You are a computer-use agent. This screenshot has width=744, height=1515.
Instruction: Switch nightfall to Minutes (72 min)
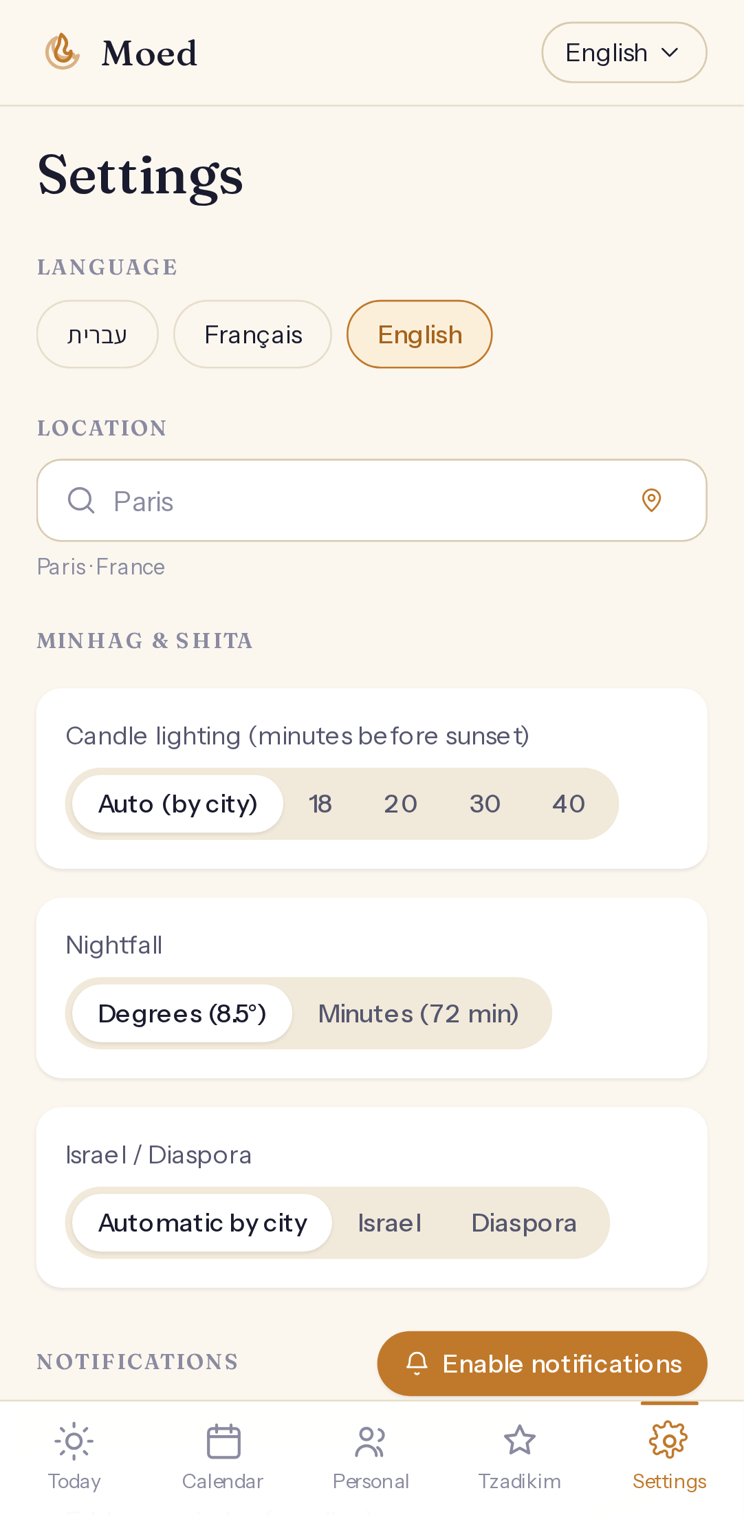point(419,1013)
